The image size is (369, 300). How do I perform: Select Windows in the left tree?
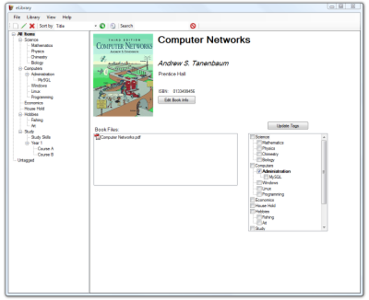pos(39,86)
